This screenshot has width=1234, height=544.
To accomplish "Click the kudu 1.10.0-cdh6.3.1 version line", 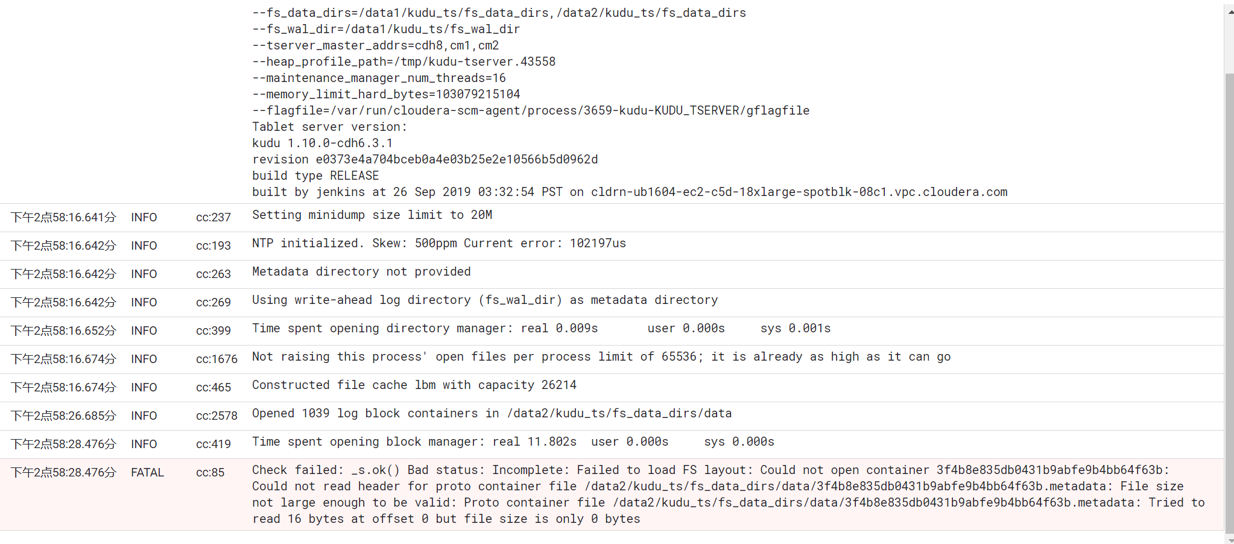I will 322,144.
